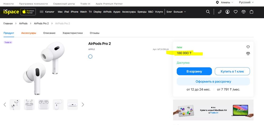264x125 pixels.
Task: Click Оформить в рассрочку button
Action: point(213,81)
